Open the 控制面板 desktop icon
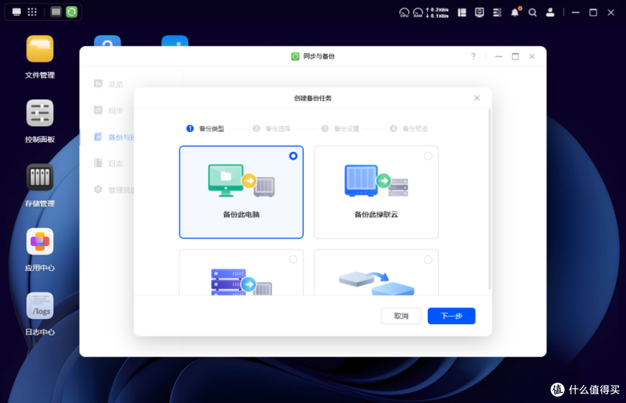The width and height of the screenshot is (626, 403). point(40,113)
